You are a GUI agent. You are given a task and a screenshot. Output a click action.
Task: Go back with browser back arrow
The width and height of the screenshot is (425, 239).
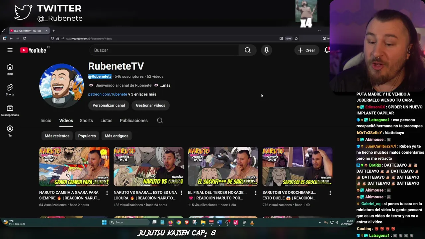pos(11,39)
